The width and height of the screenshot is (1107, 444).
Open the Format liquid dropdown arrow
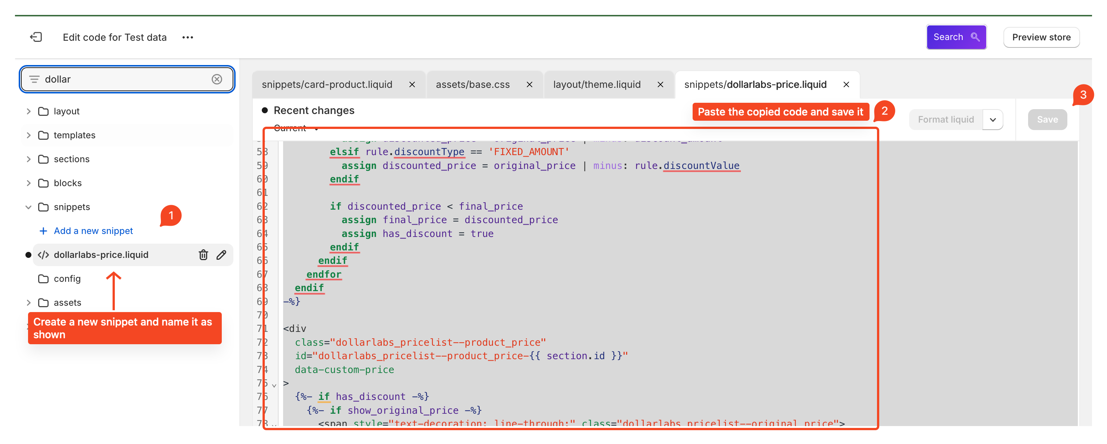pos(992,120)
